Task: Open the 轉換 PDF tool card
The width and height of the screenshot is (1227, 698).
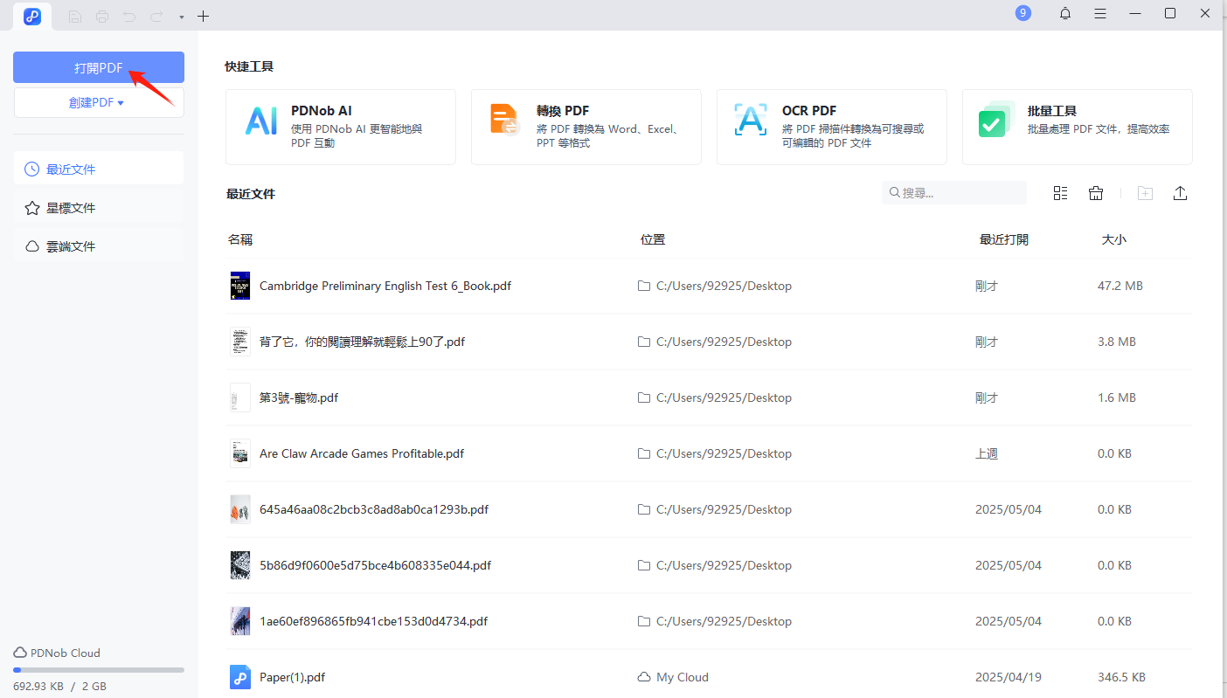Action: [586, 127]
